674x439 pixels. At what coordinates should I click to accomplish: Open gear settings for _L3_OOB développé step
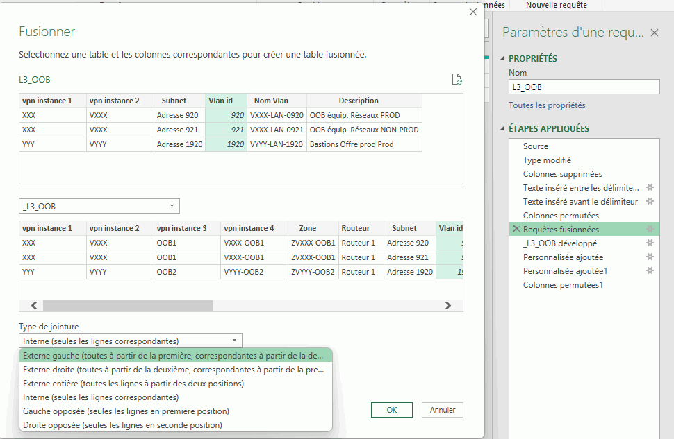[x=650, y=243]
